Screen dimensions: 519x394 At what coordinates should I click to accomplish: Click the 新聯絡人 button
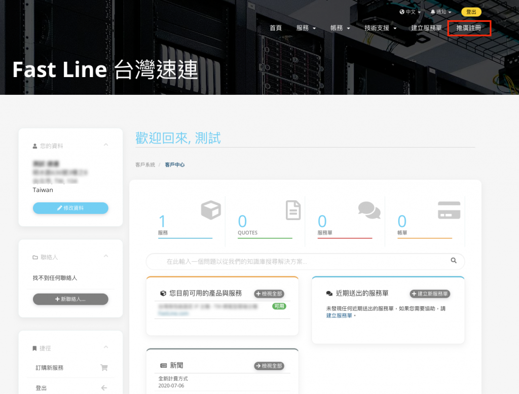(70, 299)
